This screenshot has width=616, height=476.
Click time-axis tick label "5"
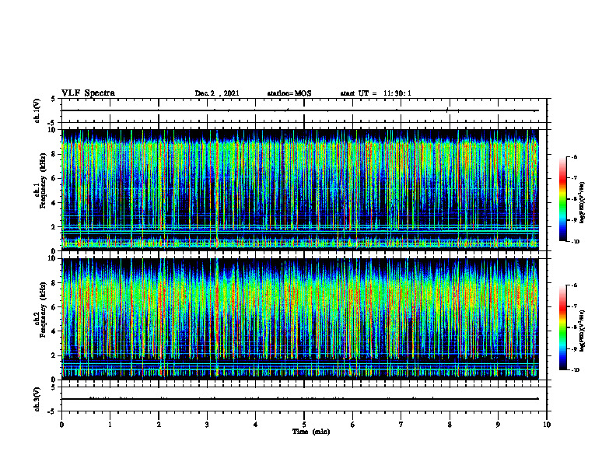click(x=304, y=425)
